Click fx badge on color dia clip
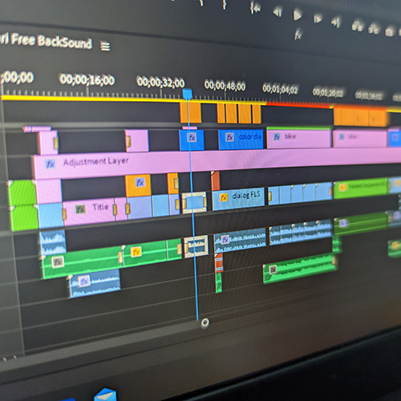Viewport: 401px width, 401px height. click(229, 137)
